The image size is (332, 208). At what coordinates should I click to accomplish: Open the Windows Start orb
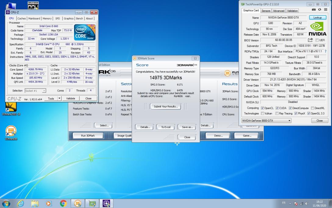[6, 203]
